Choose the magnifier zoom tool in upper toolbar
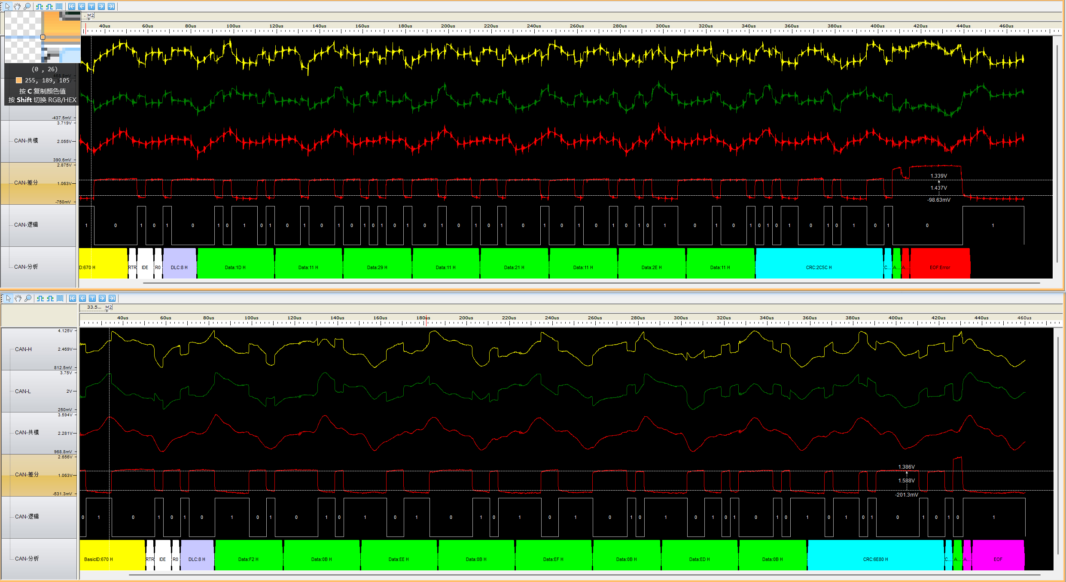This screenshot has width=1066, height=582. 27,6
